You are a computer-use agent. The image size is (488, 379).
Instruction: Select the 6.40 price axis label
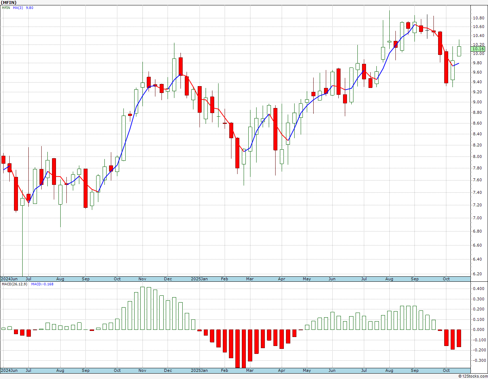click(x=478, y=259)
